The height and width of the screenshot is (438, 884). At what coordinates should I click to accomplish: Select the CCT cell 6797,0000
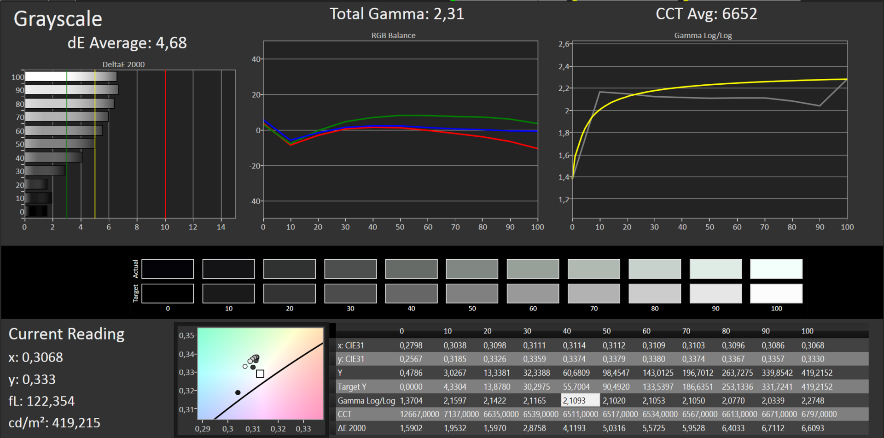point(819,414)
